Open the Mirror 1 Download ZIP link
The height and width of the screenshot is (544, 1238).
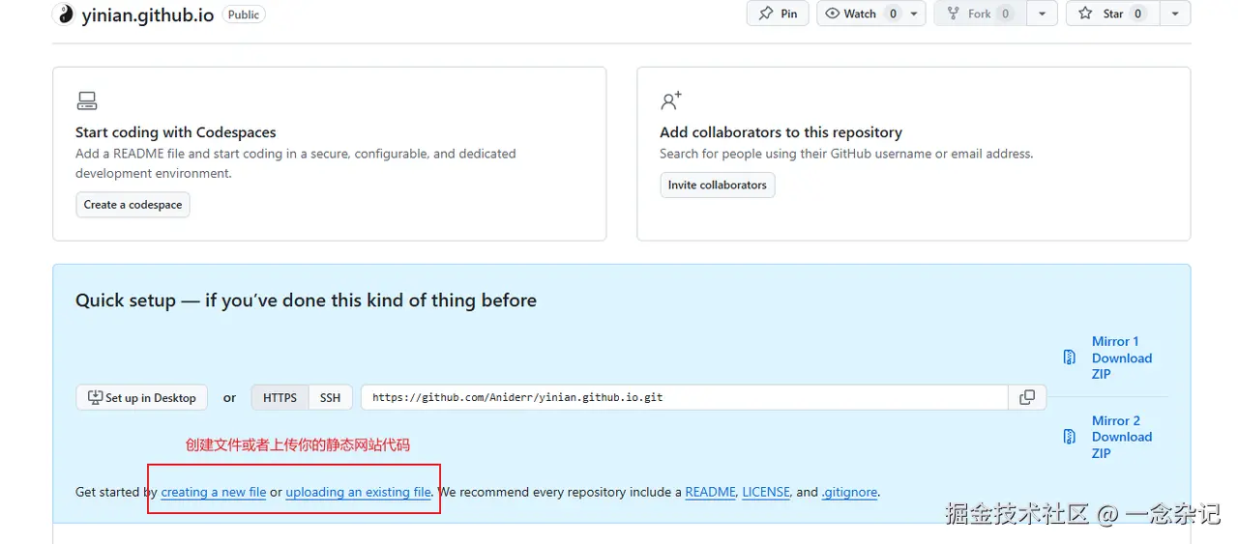click(x=1122, y=358)
